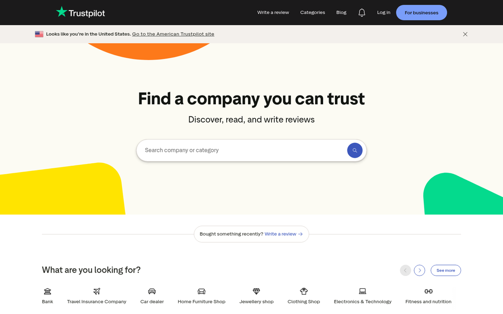503x314 pixels.
Task: Click the For businesses button
Action: point(421,12)
